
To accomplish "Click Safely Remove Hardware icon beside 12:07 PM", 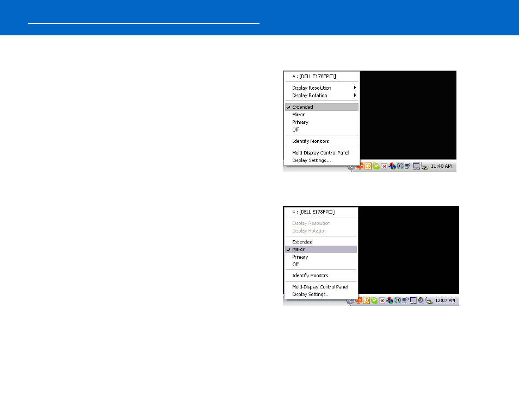I will [x=429, y=300].
